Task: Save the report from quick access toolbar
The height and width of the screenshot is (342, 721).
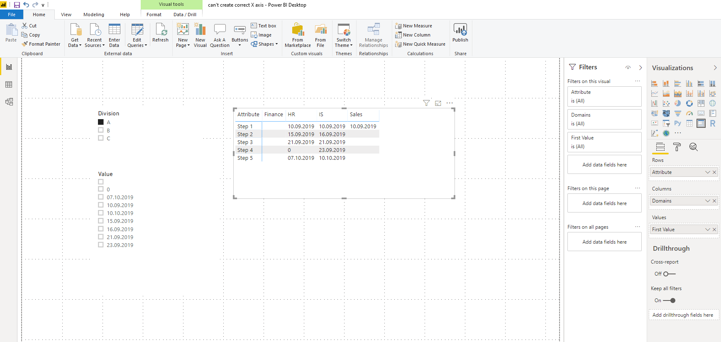Action: pos(17,5)
